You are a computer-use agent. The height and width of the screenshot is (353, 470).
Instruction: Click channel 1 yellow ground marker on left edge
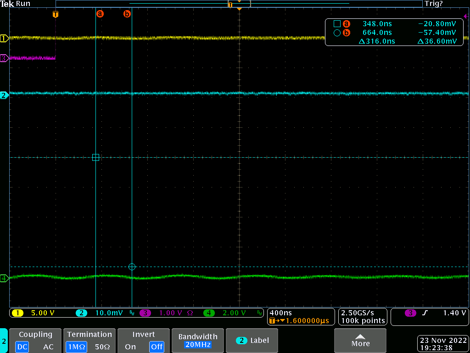[x=4, y=39]
